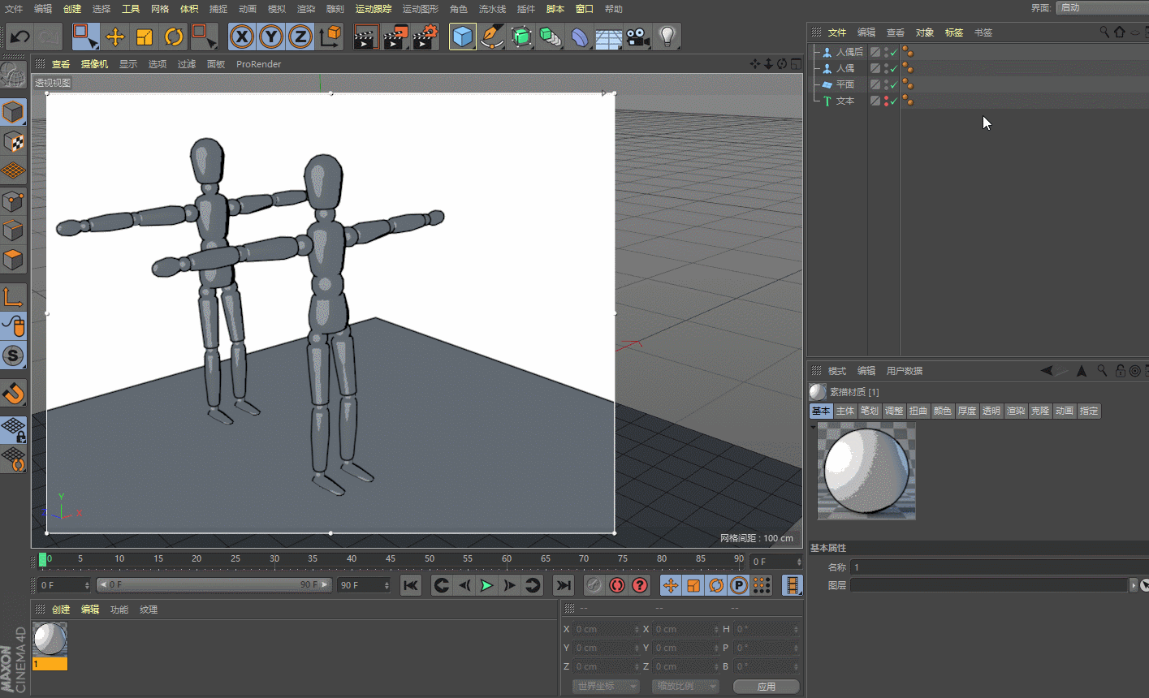The height and width of the screenshot is (698, 1149).
Task: Open the 渲染 menu in menu bar
Action: coord(305,9)
